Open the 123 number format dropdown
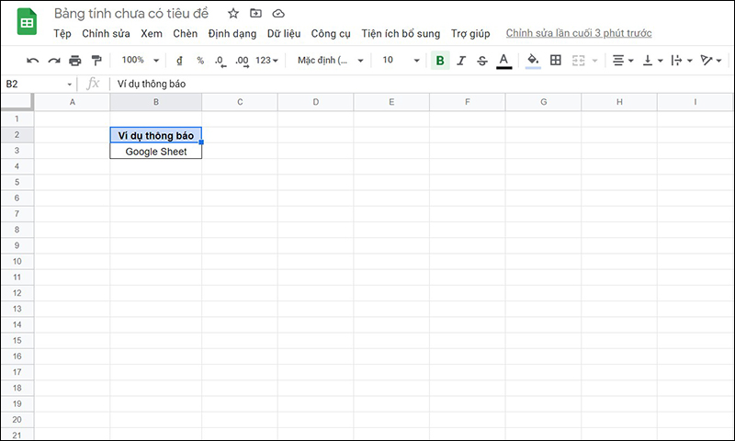The width and height of the screenshot is (735, 441). [266, 61]
